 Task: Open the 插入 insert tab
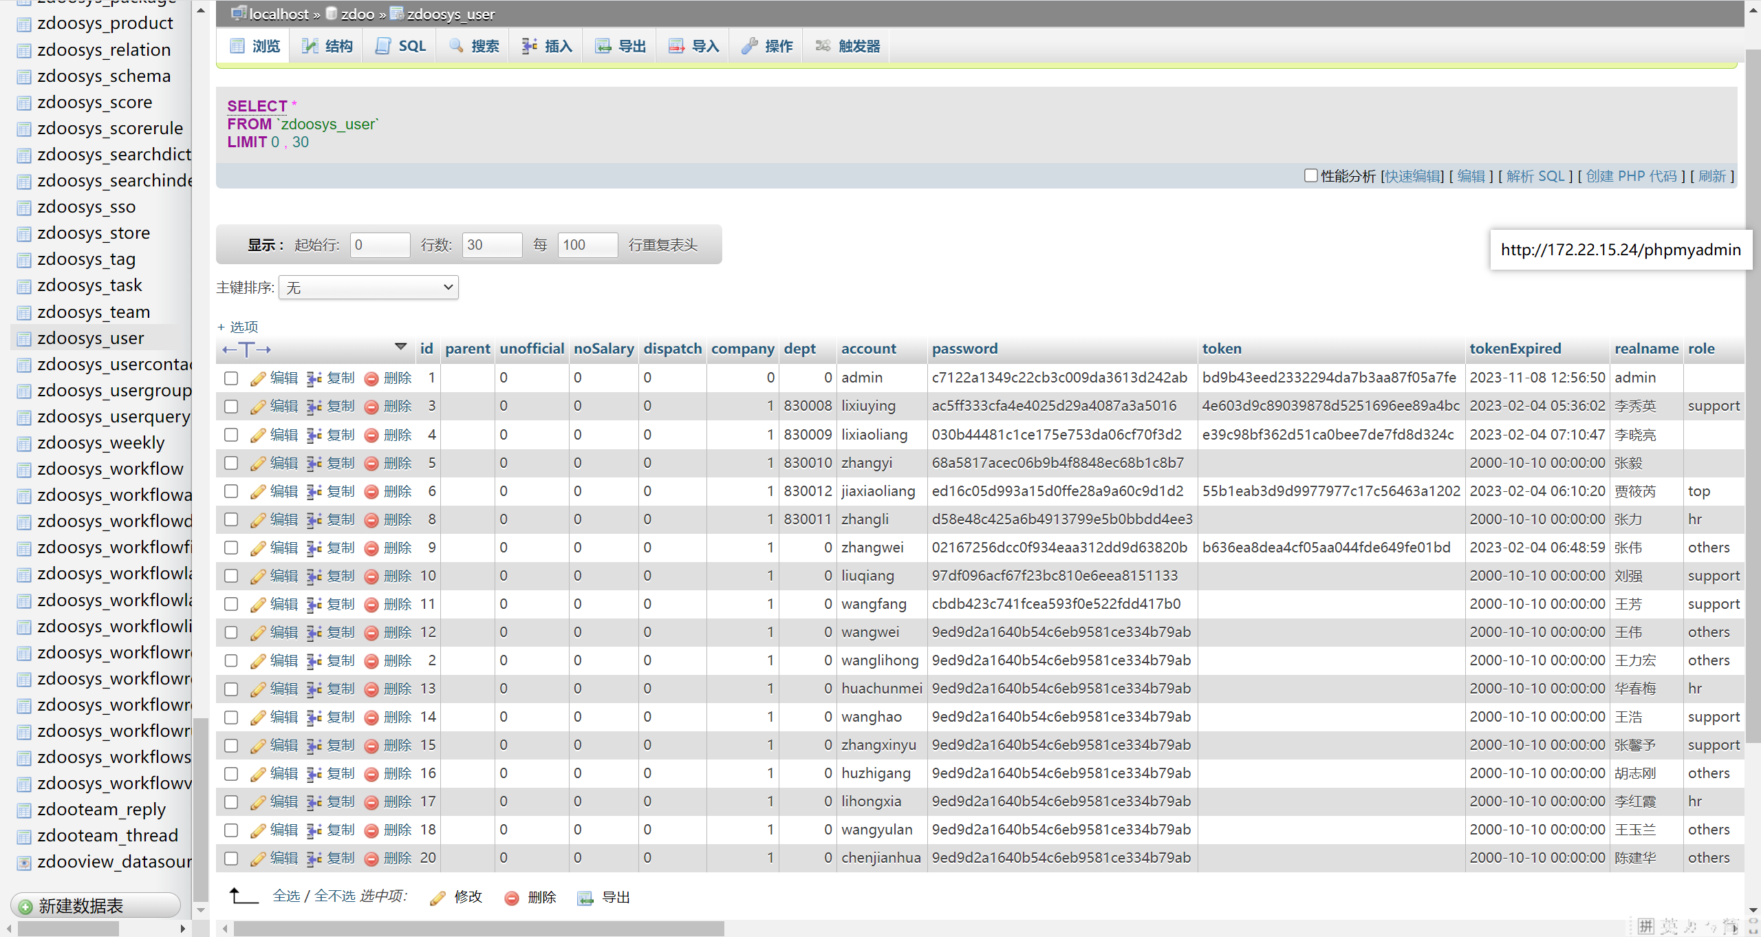point(547,46)
